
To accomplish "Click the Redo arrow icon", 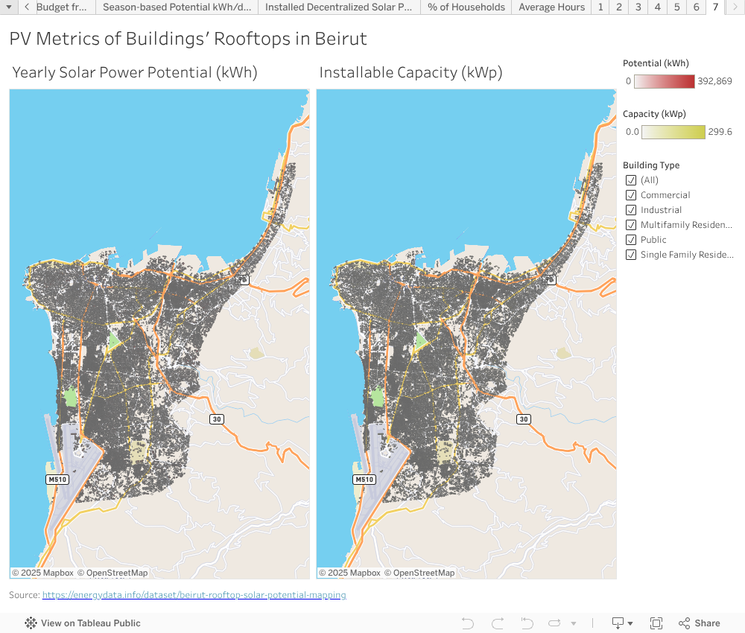I will pos(498,623).
